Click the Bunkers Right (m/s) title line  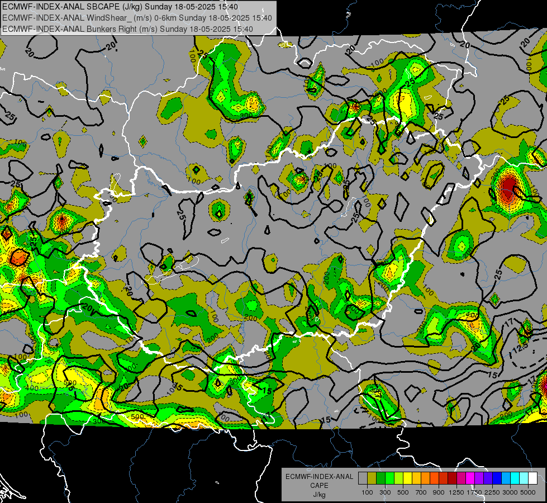coord(127,29)
